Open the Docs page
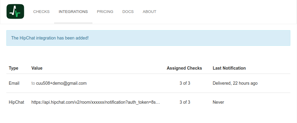The width and height of the screenshot is (297, 123). coord(128,12)
